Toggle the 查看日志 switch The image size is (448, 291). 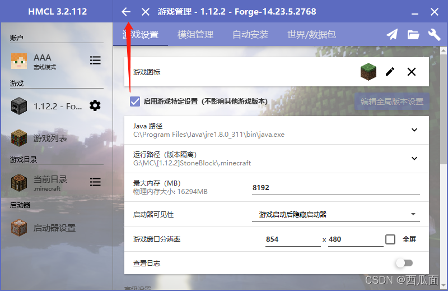(x=404, y=263)
